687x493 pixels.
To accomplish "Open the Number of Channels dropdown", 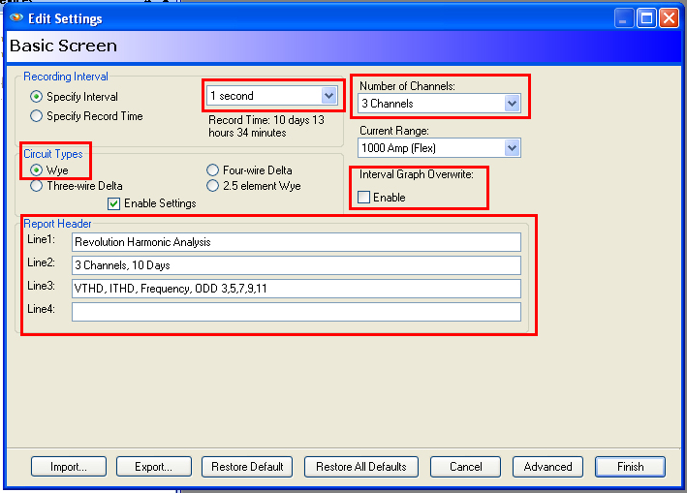I will click(439, 104).
